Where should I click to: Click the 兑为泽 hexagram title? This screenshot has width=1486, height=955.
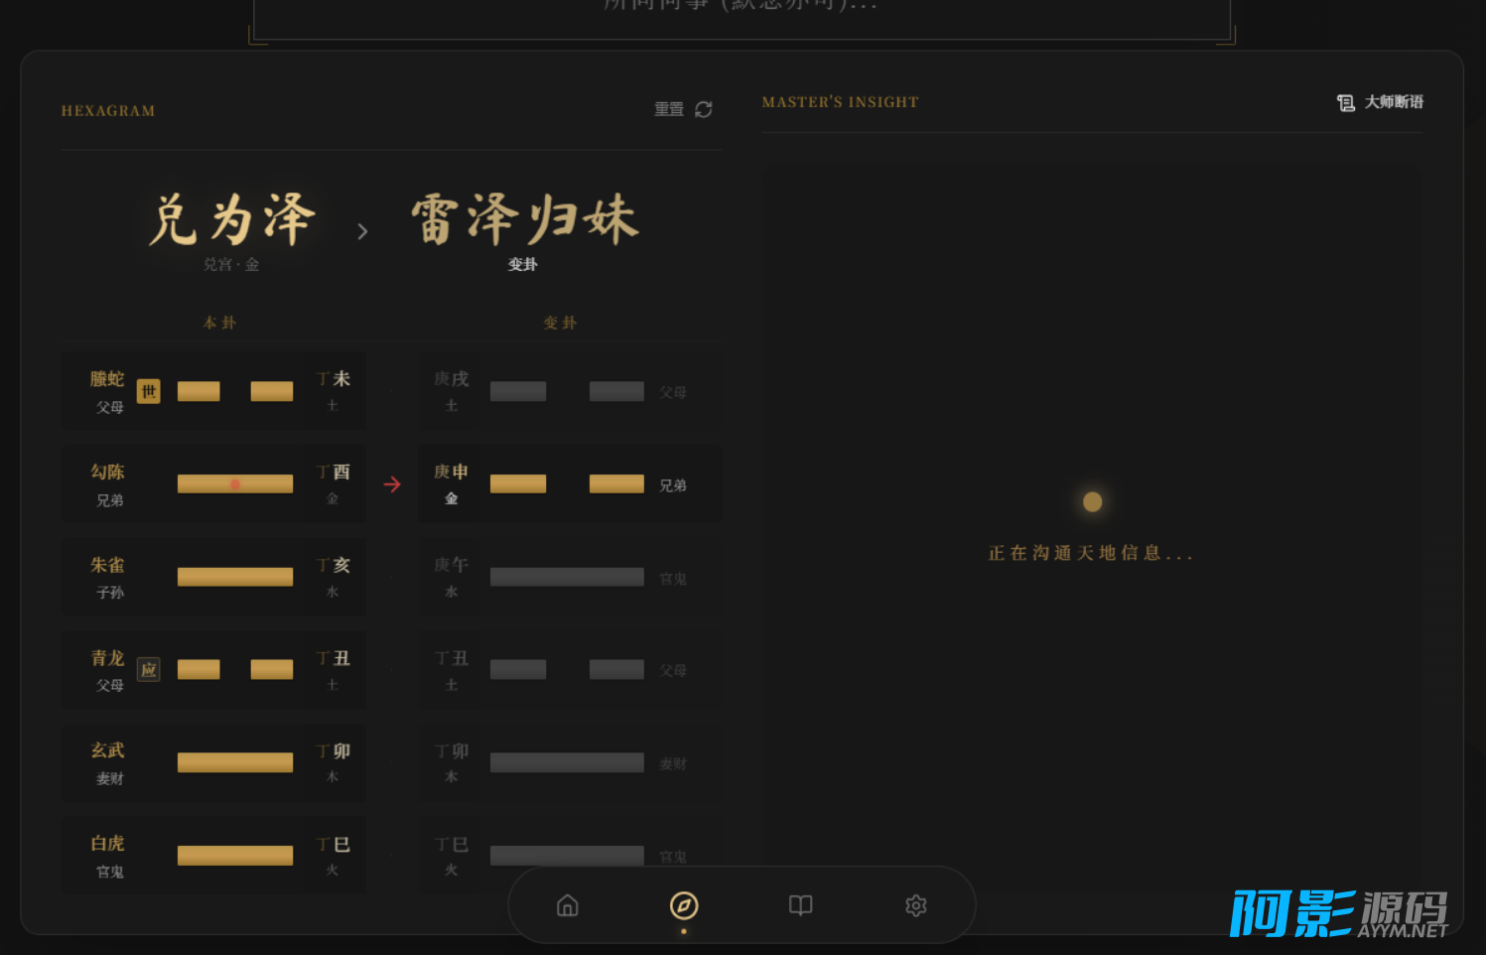[231, 219]
